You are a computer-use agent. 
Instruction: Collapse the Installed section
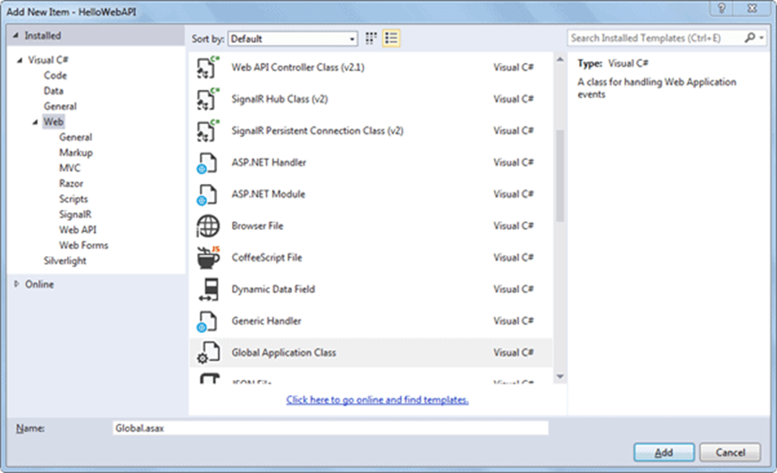16,35
